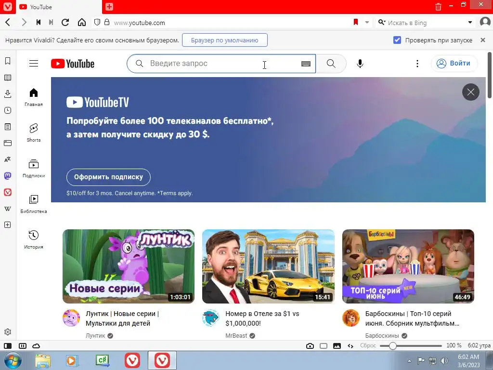
Task: Open Windows Start menu
Action: [13, 360]
